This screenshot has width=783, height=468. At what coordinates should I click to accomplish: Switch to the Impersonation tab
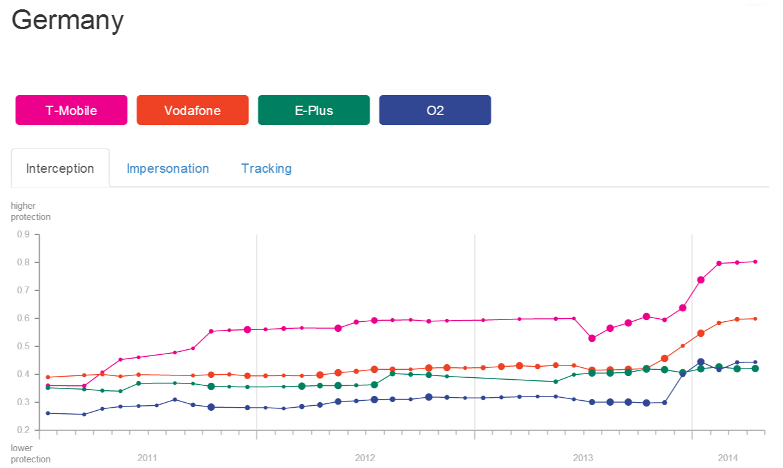(168, 168)
